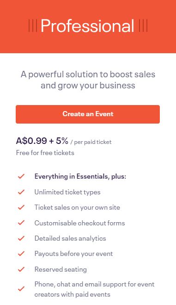Click the Unlimited ticket types feature text
This screenshot has width=176, height=305.
coord(67,192)
